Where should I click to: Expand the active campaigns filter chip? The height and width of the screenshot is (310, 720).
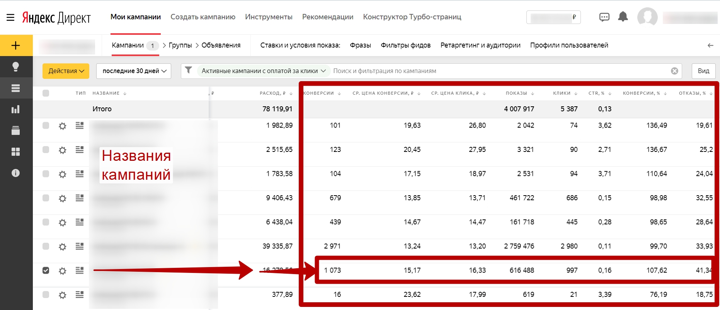click(264, 71)
